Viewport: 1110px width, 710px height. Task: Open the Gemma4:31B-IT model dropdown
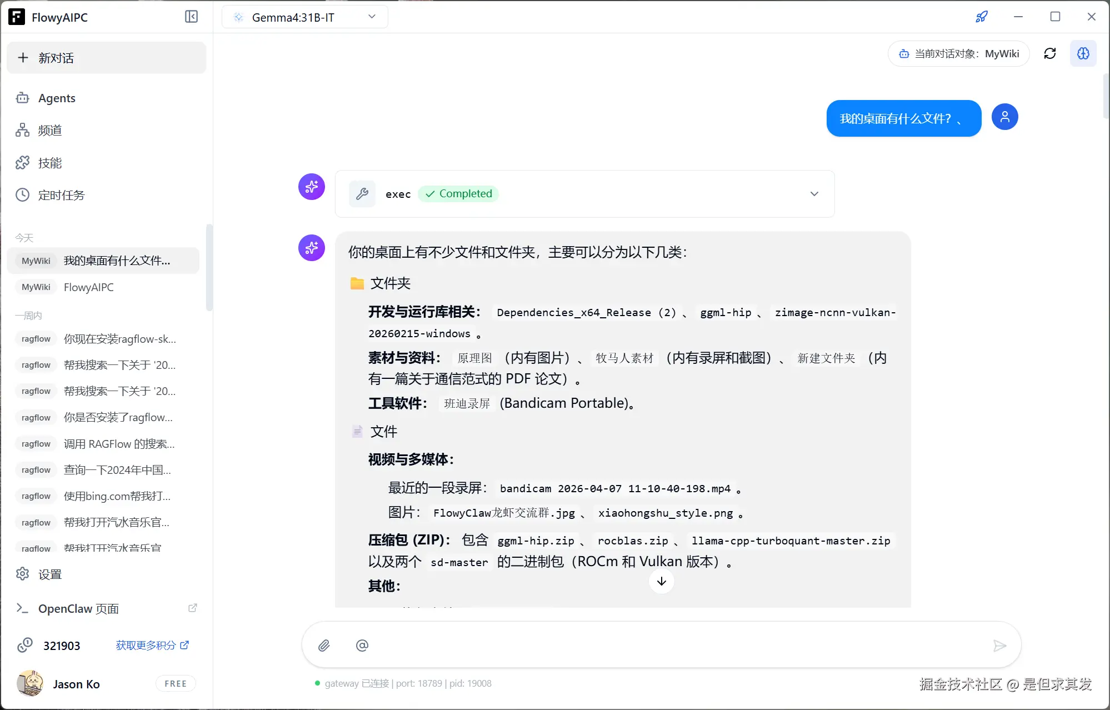pos(304,17)
